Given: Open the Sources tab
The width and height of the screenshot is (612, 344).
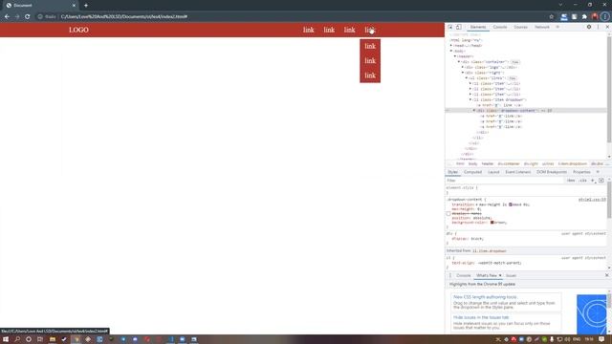Looking at the screenshot, I should point(520,27).
